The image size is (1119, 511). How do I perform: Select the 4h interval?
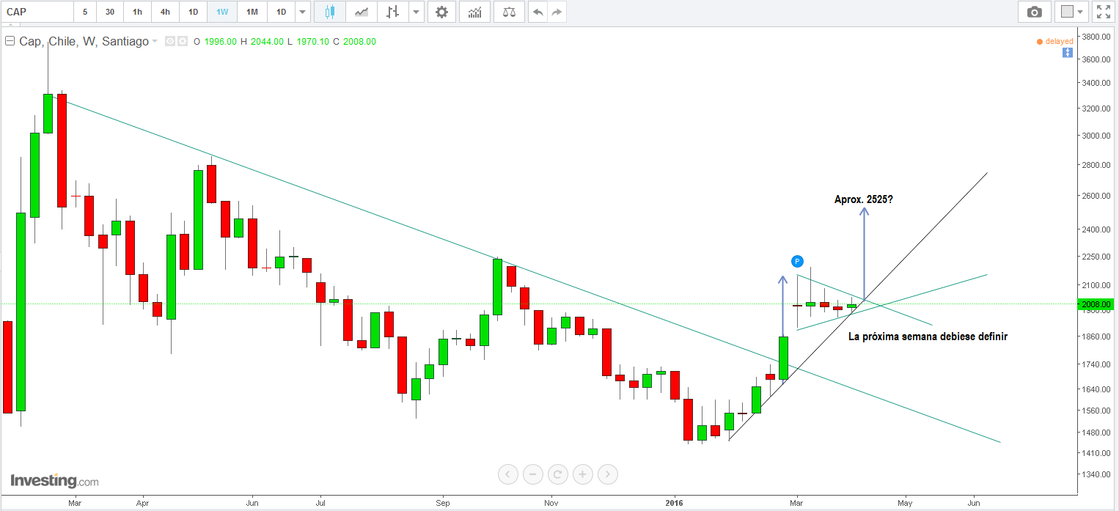coord(165,12)
